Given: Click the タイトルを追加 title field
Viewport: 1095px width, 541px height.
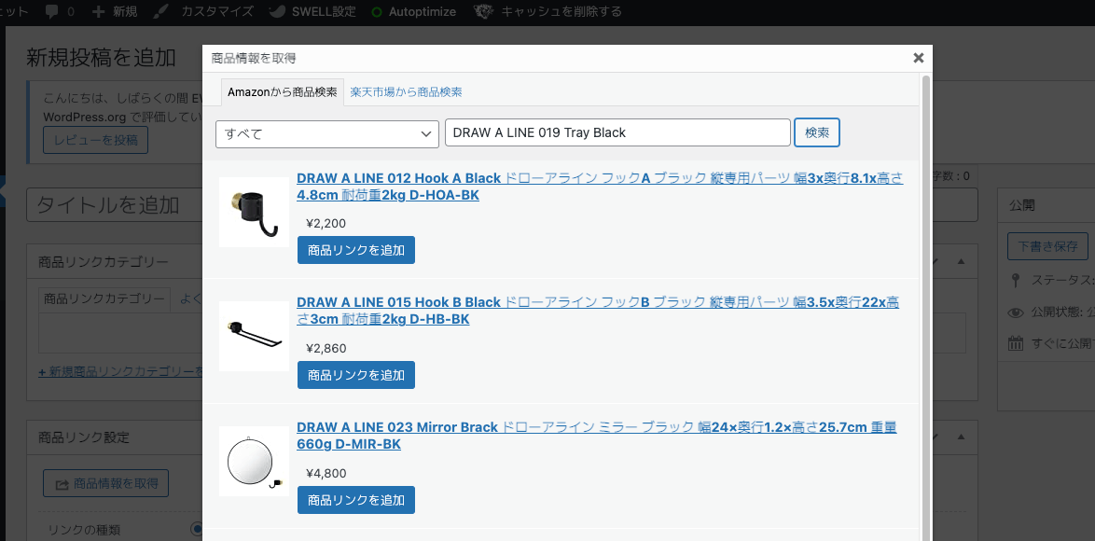Looking at the screenshot, I should tap(114, 204).
